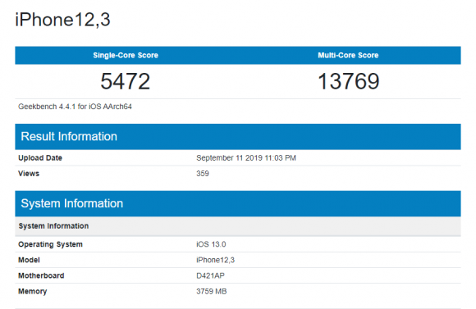Screen dimensions: 476x309
Task: Click the iPhone12,3 page title
Action: (62, 20)
